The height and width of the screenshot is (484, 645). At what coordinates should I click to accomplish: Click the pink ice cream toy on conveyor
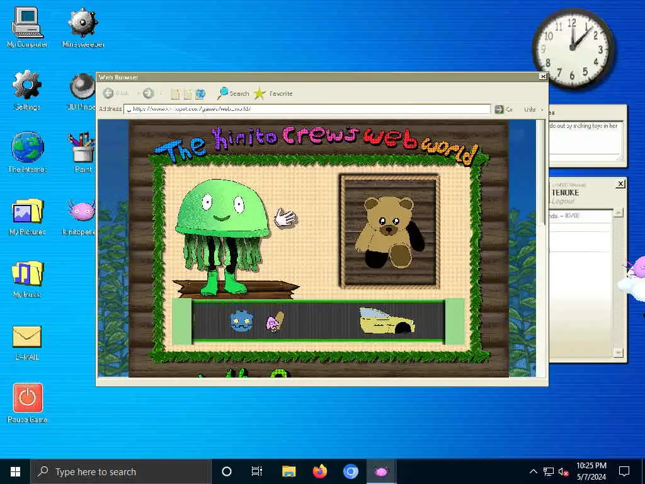(275, 322)
